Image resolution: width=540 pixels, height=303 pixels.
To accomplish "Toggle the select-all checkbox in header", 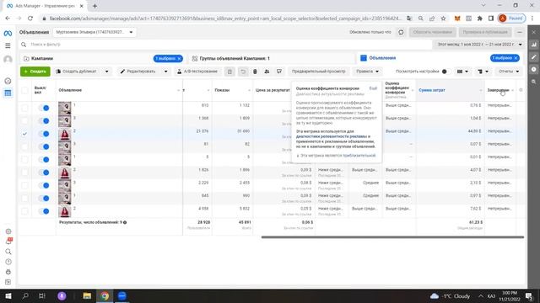I will coord(24,90).
